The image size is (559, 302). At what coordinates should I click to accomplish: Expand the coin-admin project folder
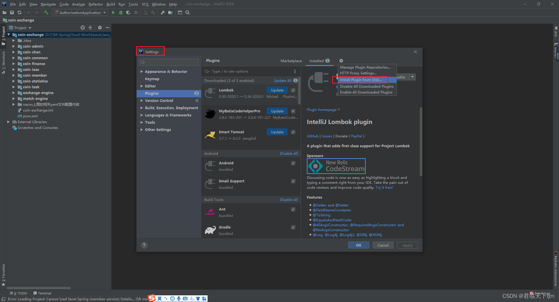[x=14, y=46]
